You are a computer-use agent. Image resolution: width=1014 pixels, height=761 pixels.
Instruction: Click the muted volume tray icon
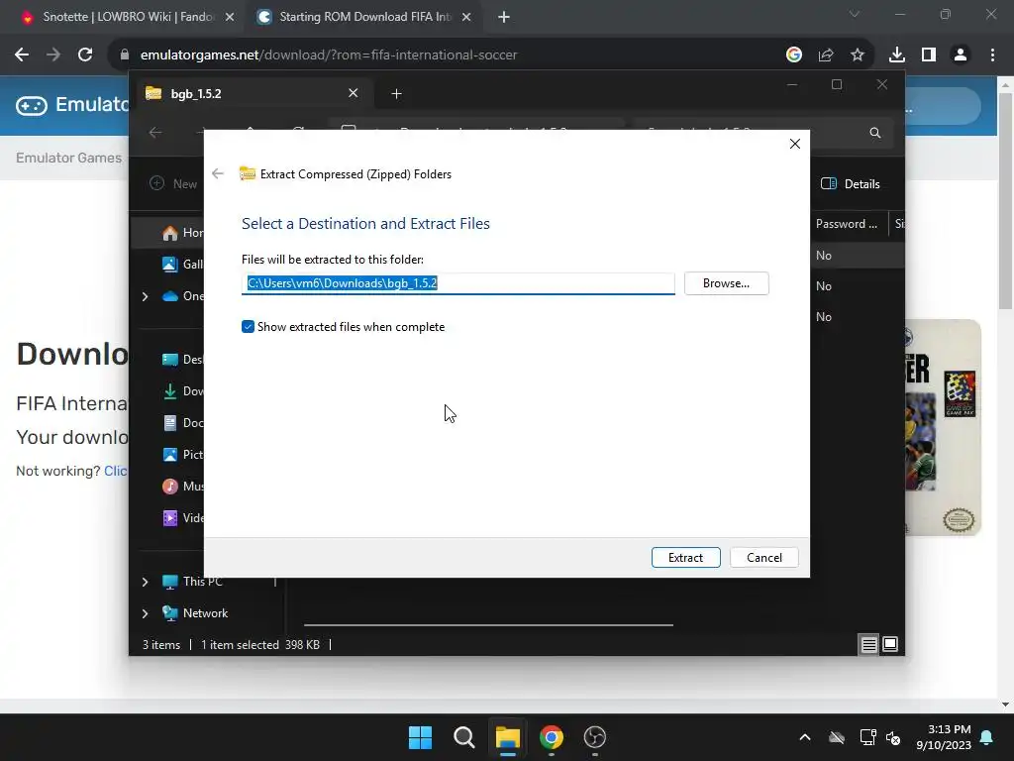point(894,737)
